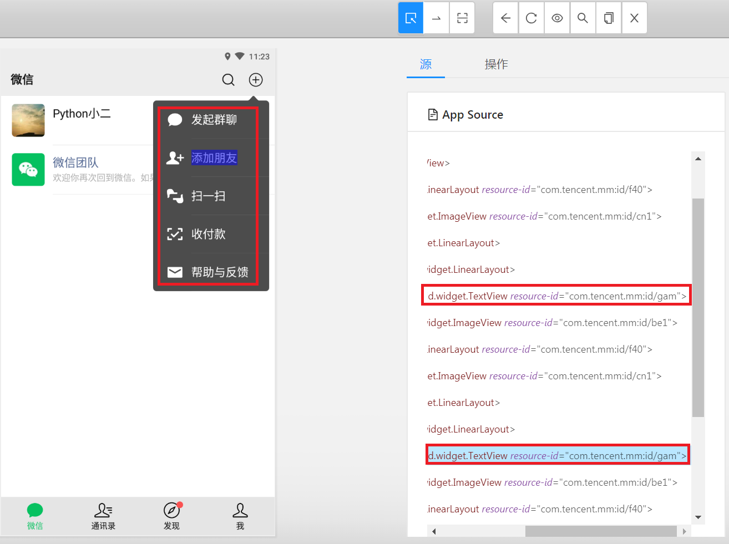The image size is (729, 544).
Task: Click the source panel scroll-up arrow
Action: pos(698,159)
